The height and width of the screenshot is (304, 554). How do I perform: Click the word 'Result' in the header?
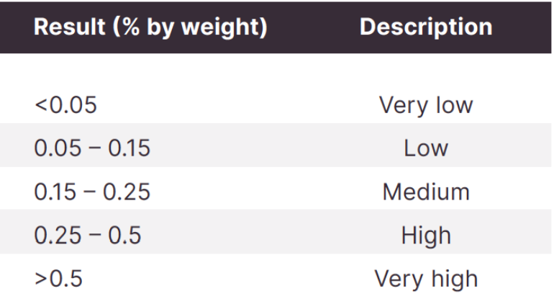[70, 27]
